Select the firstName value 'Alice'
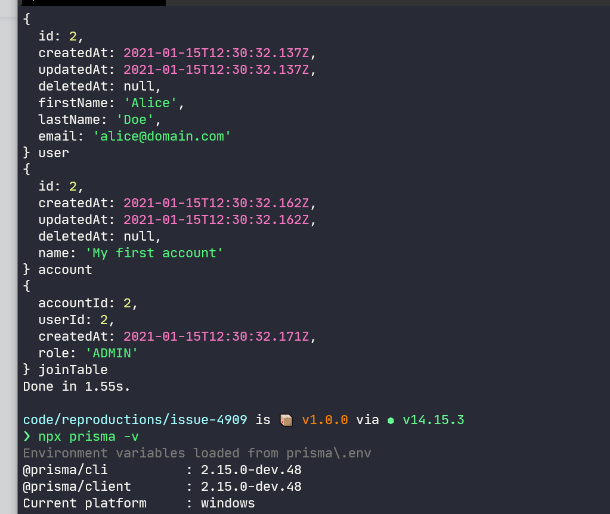The image size is (610, 514). [150, 103]
